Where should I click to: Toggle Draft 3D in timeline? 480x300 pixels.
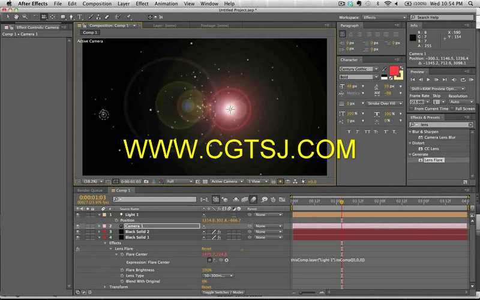pyautogui.click(x=226, y=200)
